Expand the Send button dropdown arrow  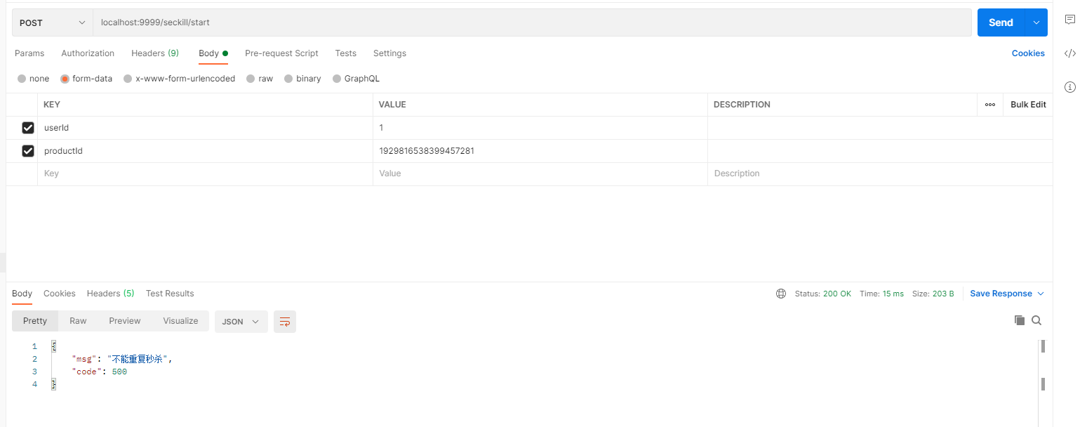click(1036, 22)
